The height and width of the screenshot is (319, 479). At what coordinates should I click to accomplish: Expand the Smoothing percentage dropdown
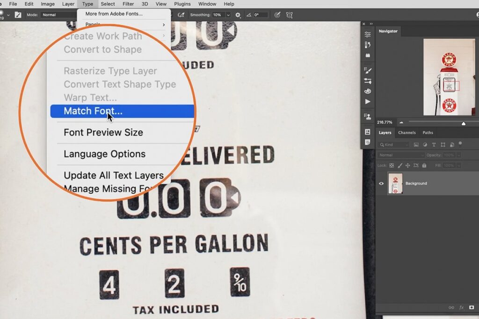228,15
